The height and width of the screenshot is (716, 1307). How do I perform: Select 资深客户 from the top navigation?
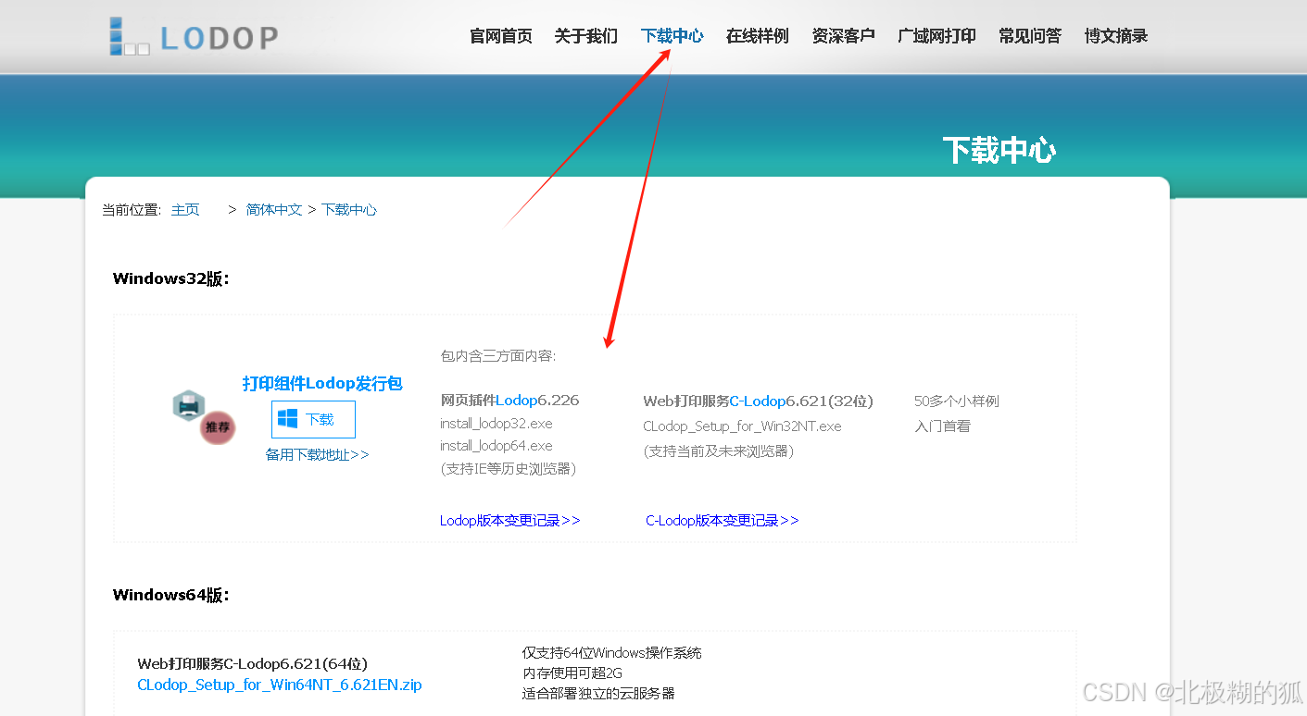tap(843, 35)
